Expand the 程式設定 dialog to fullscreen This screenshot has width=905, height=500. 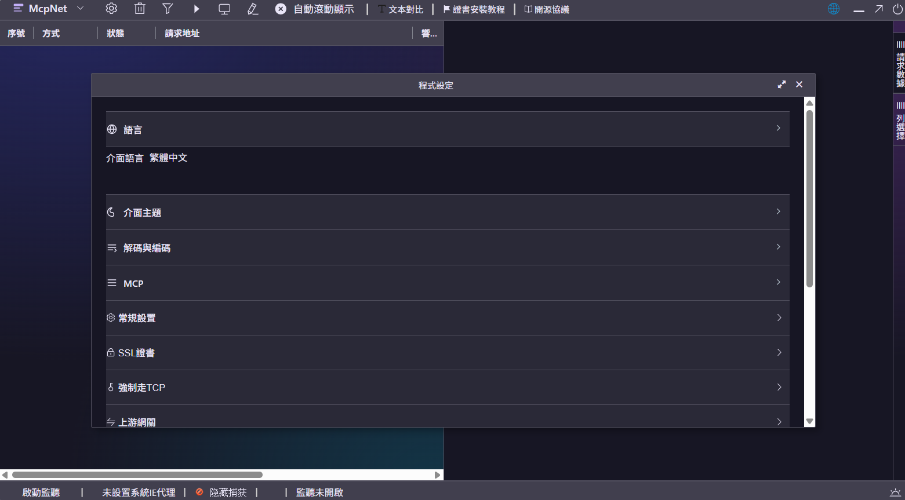tap(782, 85)
